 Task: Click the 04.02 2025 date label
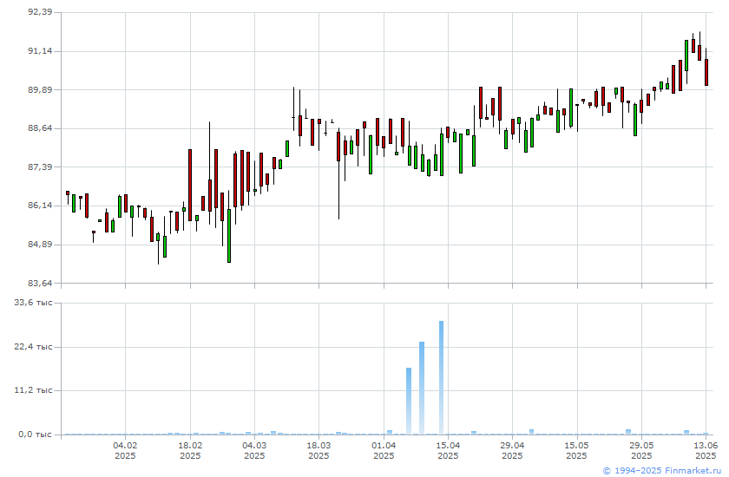click(125, 450)
